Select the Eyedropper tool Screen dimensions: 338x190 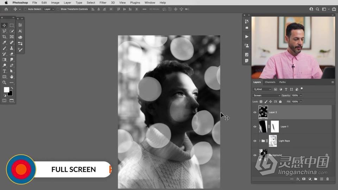click(x=4, y=43)
